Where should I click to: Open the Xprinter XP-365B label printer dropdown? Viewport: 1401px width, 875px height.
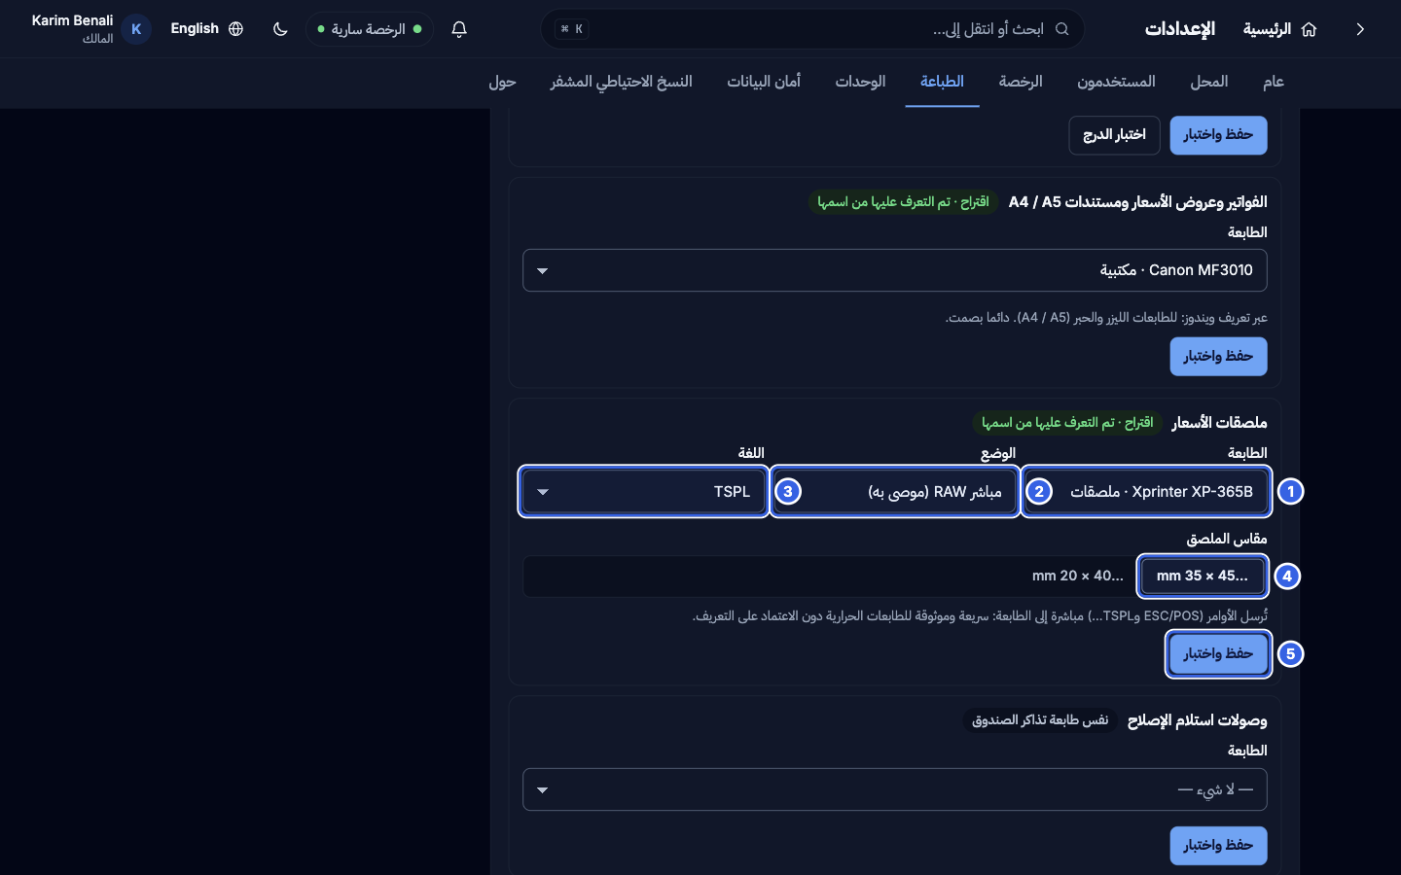click(1146, 492)
